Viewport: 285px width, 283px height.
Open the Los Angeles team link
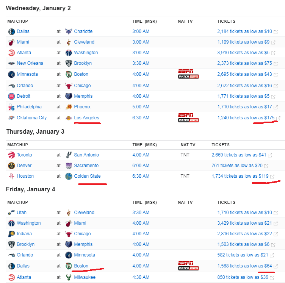tap(86, 118)
